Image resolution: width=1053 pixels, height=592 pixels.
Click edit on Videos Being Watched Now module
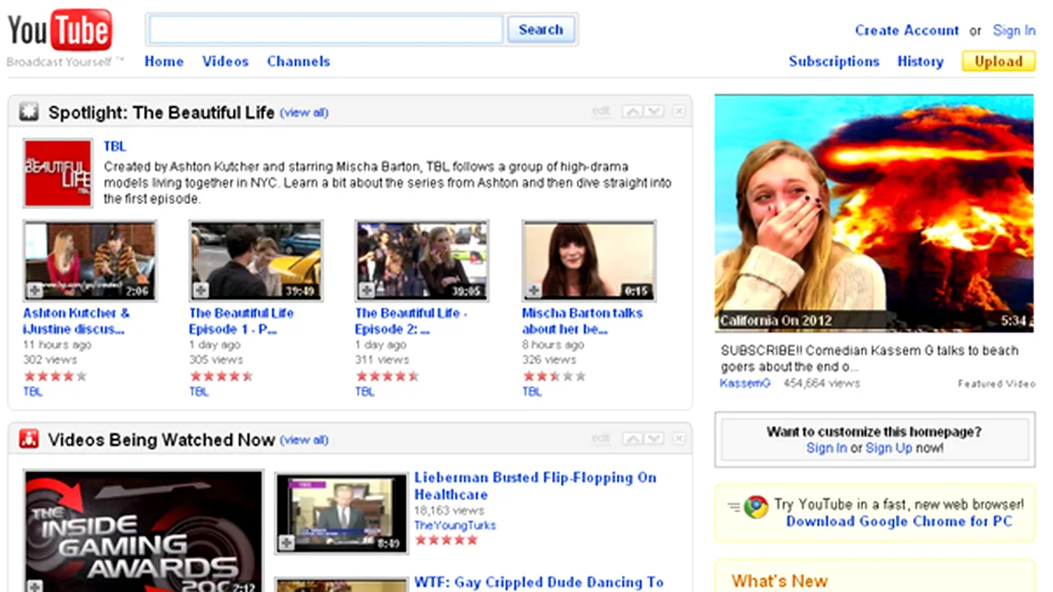pyautogui.click(x=601, y=438)
